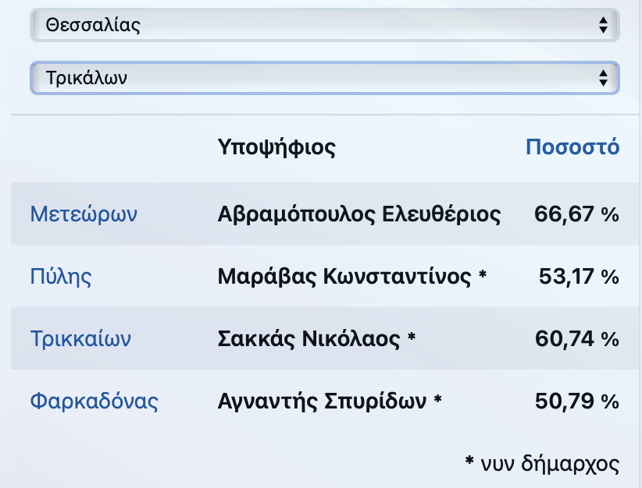Open the Τρικάλων prefecture dropdown
Viewport: 642px width, 488px height.
pyautogui.click(x=325, y=78)
